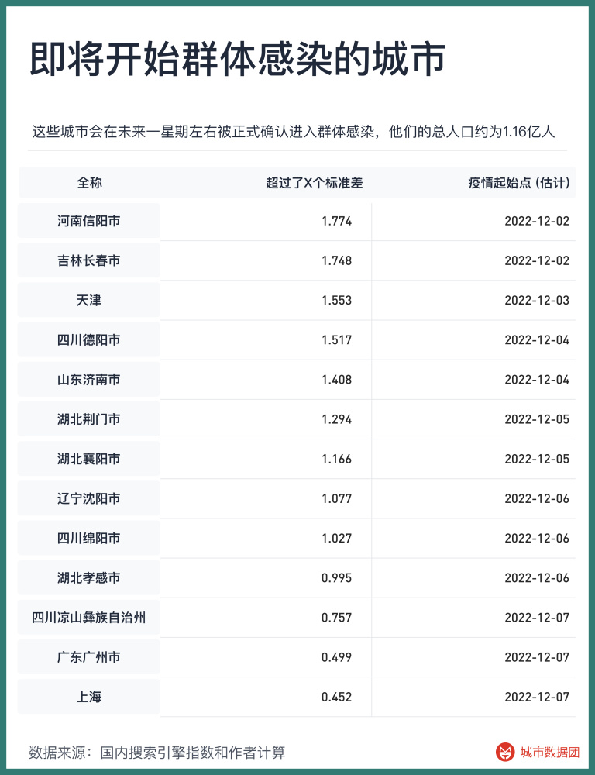Screen dimensions: 595x775
Task: Click the 1.774 standard deviation value
Action: [336, 221]
